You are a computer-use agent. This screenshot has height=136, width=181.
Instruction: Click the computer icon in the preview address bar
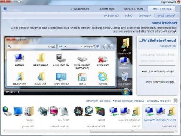coord(98,46)
